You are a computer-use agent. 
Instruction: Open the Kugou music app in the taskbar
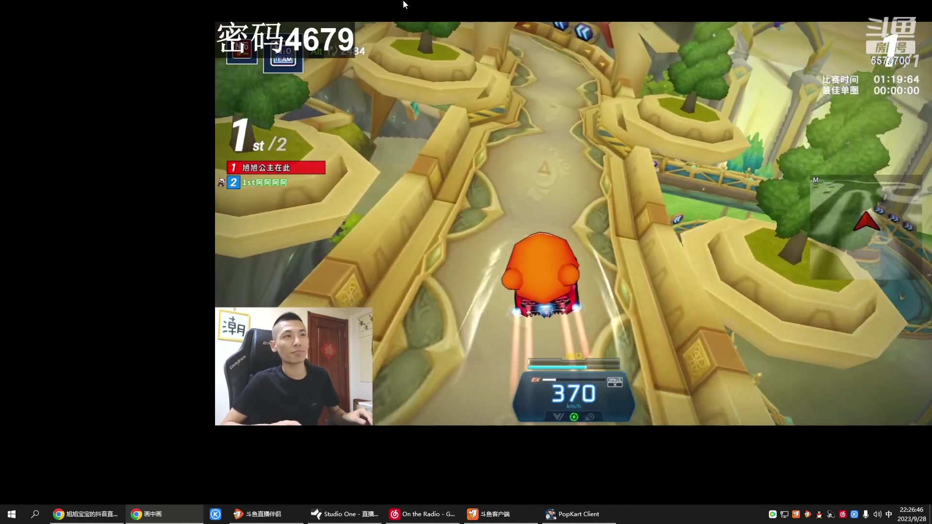216,514
